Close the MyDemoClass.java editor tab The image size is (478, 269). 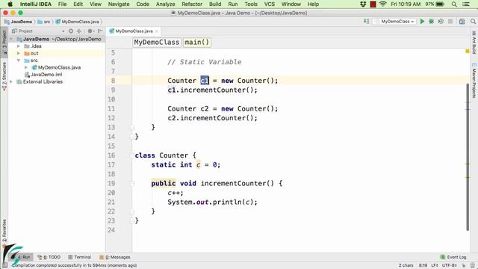pyautogui.click(x=157, y=31)
